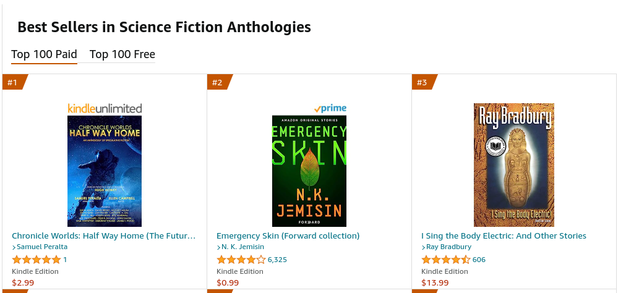
Task: Switch to the Top 100 Paid tab
Action: pos(44,54)
